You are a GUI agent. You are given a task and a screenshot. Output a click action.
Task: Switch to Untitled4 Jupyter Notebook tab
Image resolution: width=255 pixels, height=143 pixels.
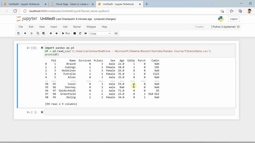click(24, 4)
